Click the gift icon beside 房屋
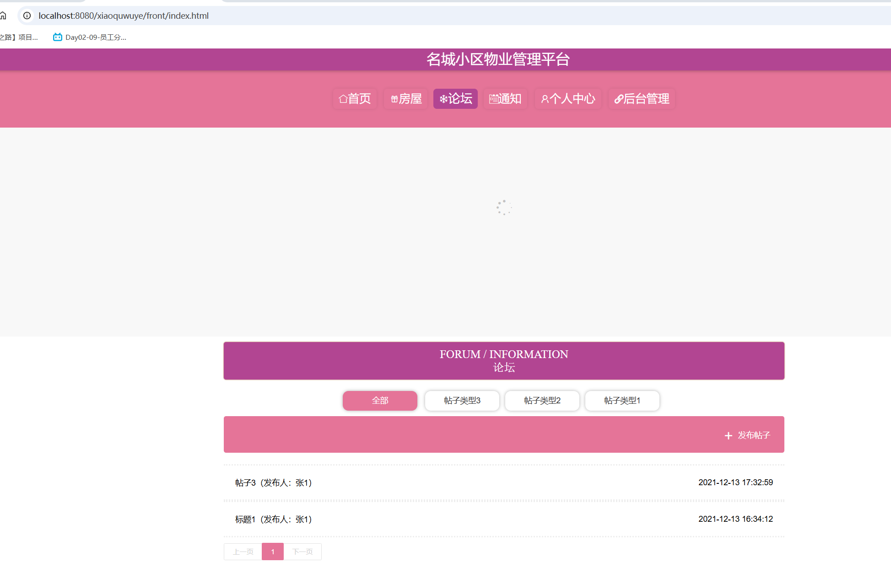This screenshot has width=891, height=573. (394, 99)
